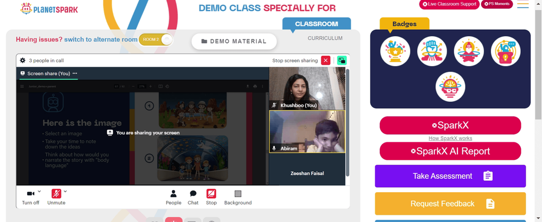Unmute the microphone

[56, 194]
